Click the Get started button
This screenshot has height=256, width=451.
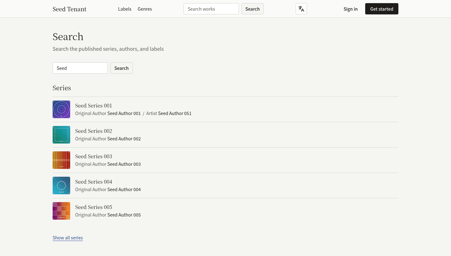382,9
